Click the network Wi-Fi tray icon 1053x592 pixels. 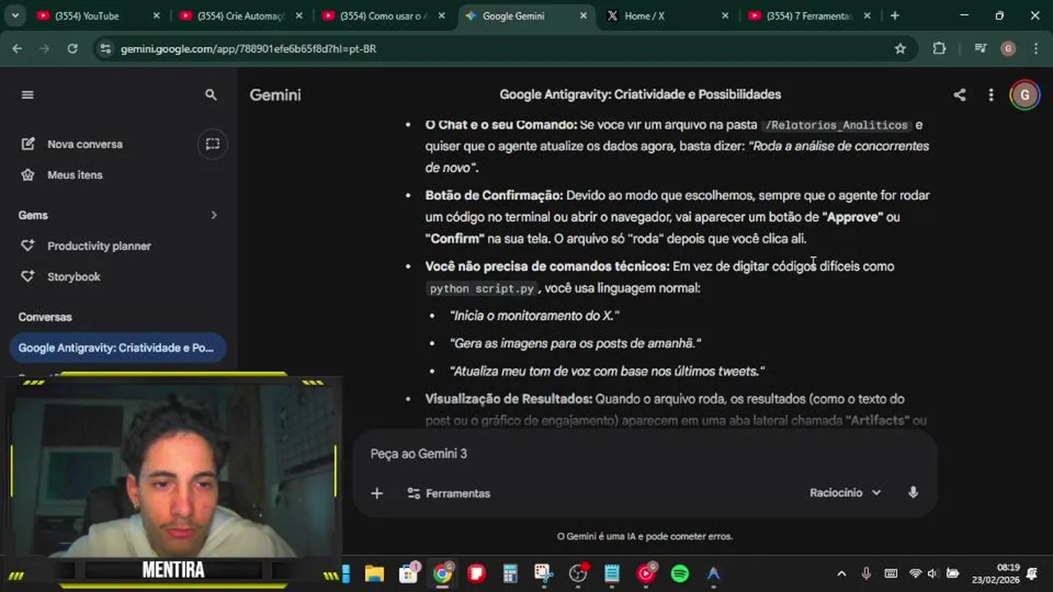pyautogui.click(x=915, y=574)
